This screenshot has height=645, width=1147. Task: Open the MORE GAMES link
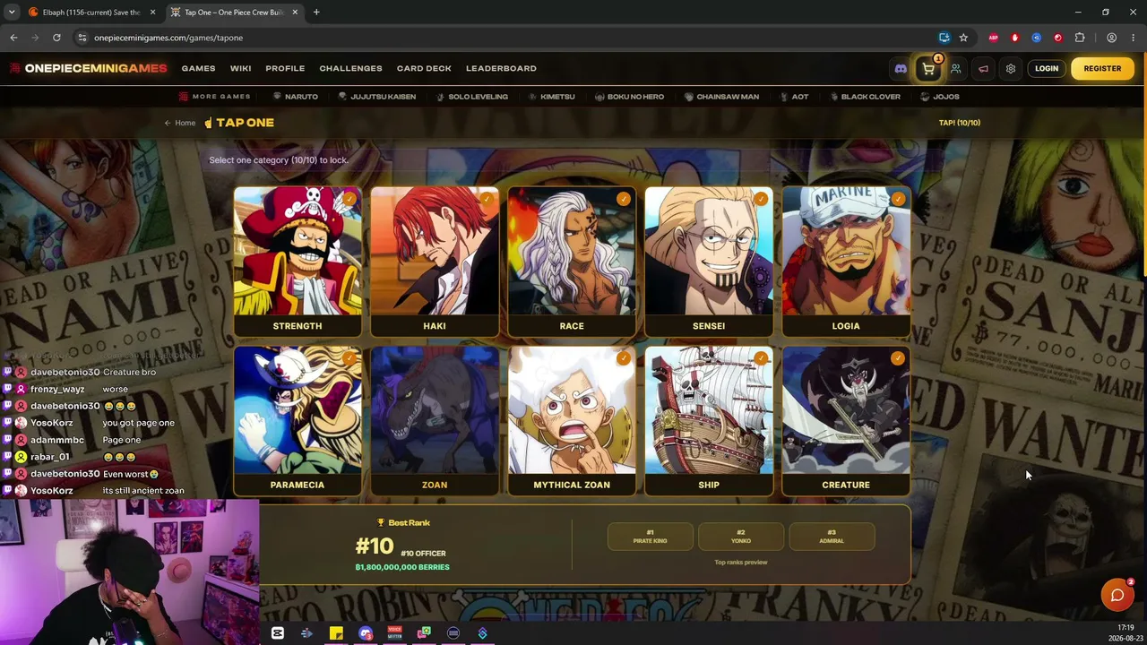coord(214,97)
